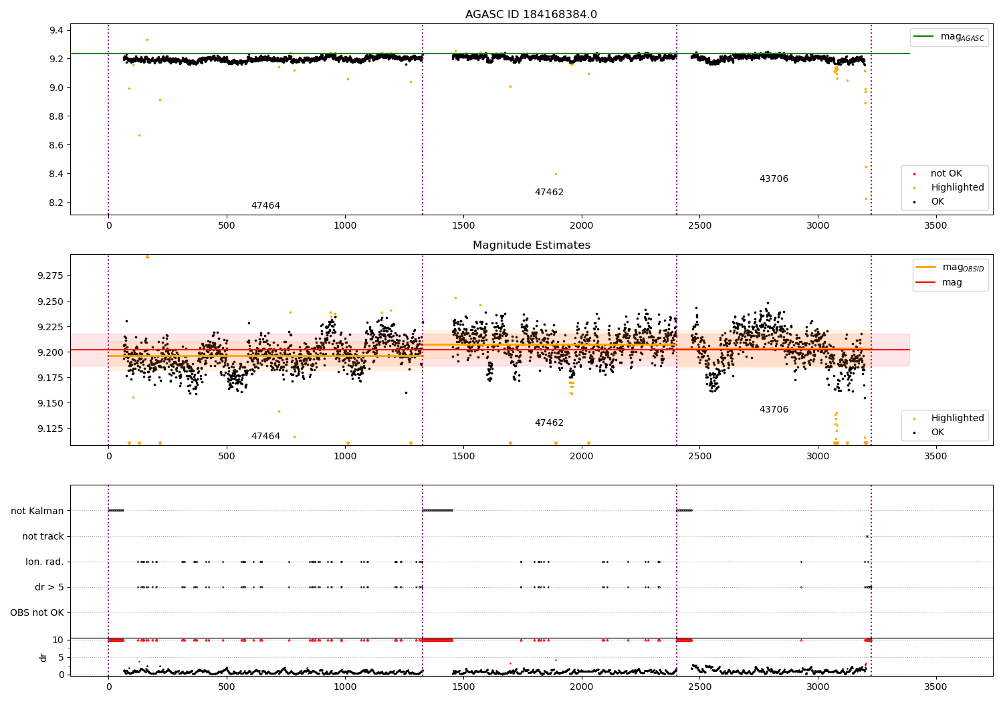Click the "Magnitude Estimates" plot title
Viewport: 1003px width, 702px height.
pyautogui.click(x=531, y=245)
